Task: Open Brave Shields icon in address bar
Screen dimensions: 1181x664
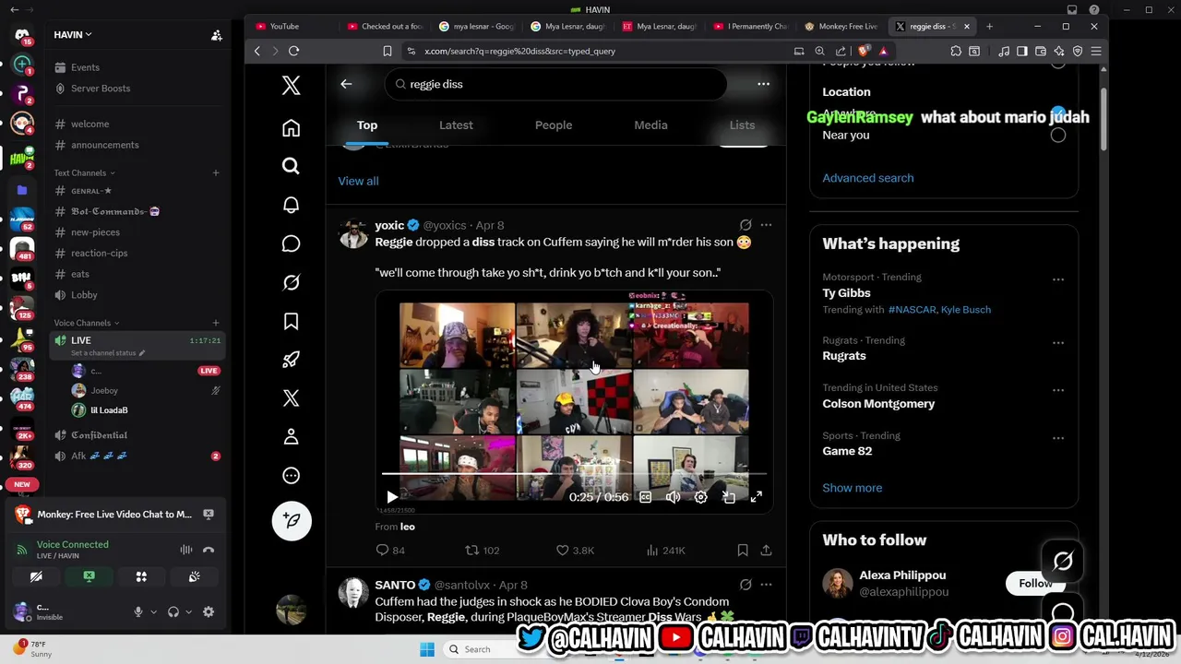Action: pyautogui.click(x=864, y=51)
